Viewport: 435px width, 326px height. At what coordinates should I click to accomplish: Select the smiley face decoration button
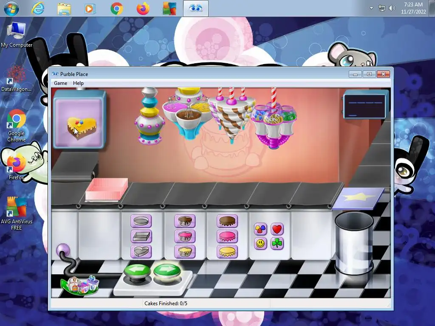click(x=260, y=243)
